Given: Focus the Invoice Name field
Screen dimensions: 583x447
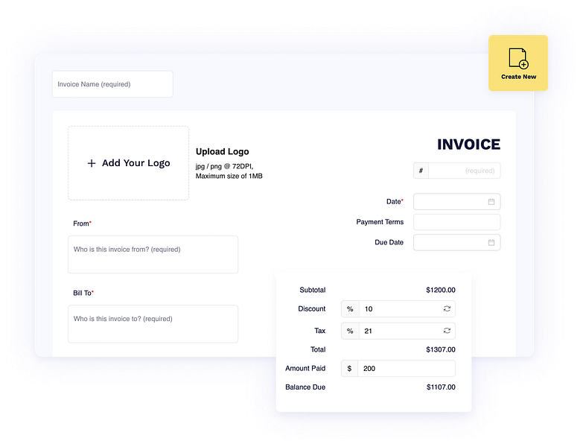Looking at the screenshot, I should pos(112,84).
